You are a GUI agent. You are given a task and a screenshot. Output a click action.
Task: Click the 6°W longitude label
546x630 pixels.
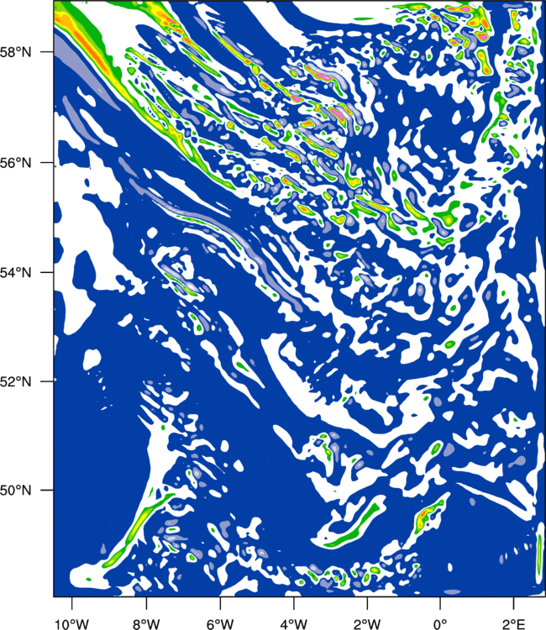pyautogui.click(x=220, y=624)
